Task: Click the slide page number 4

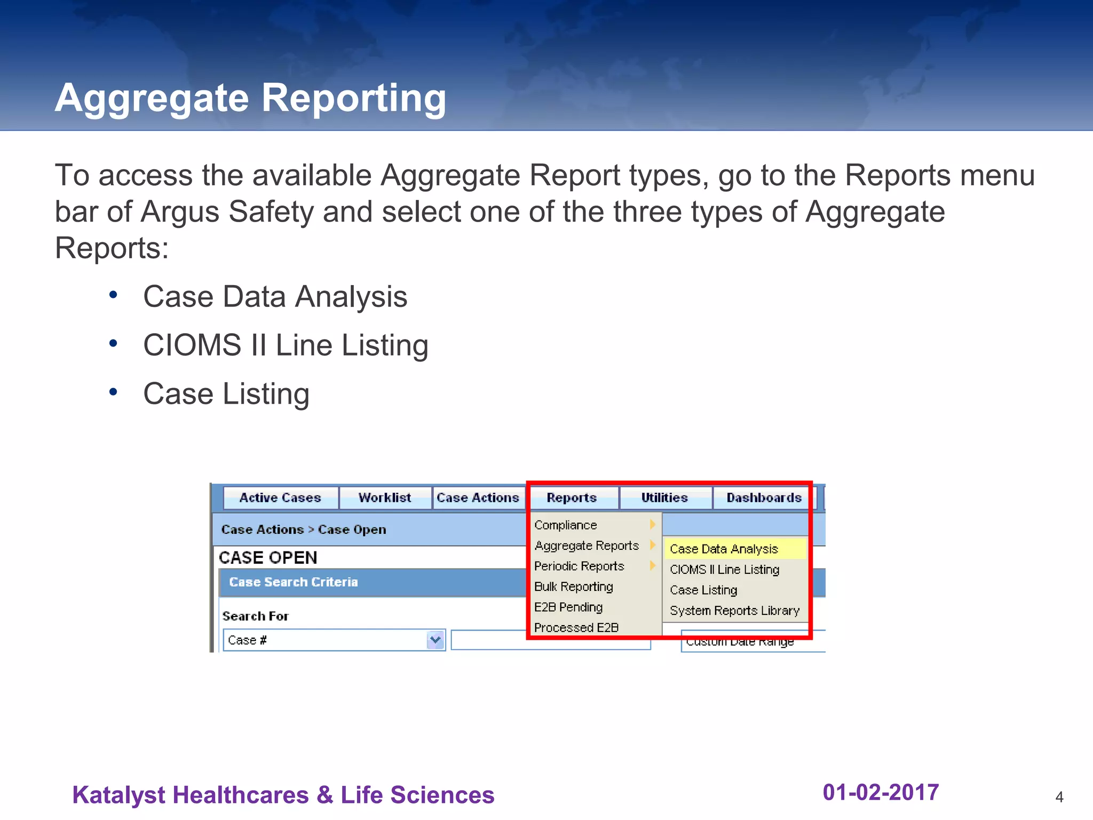Action: tap(1059, 797)
